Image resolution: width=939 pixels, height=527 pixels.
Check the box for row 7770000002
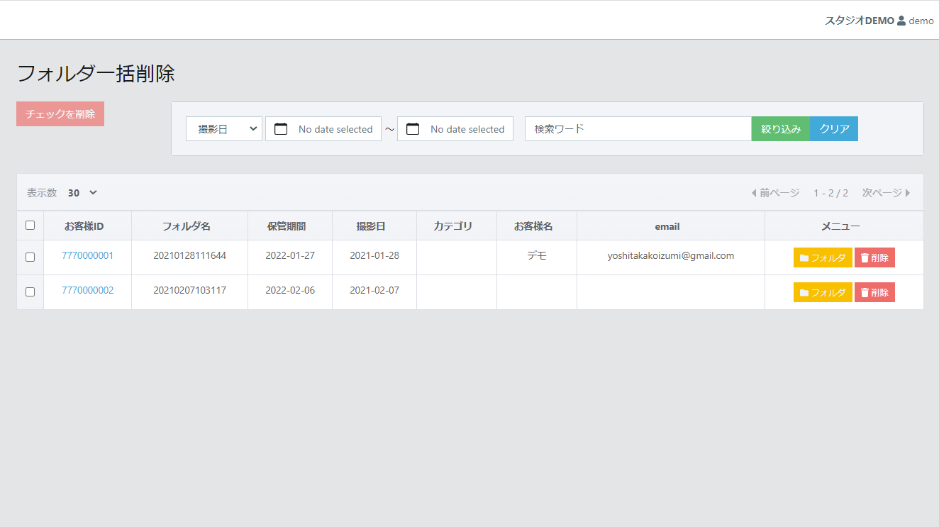[30, 292]
